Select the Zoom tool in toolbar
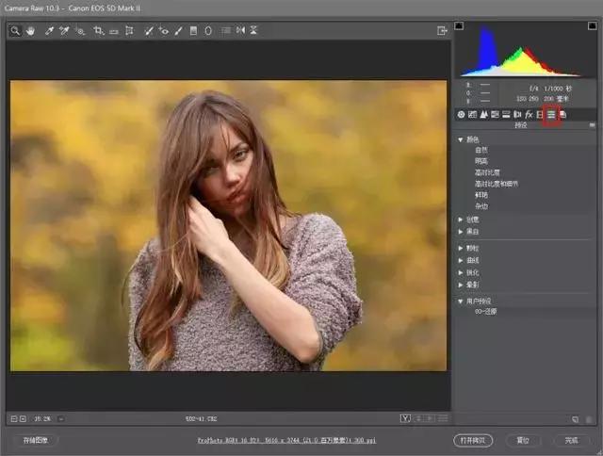This screenshot has height=456, width=603. click(16, 31)
